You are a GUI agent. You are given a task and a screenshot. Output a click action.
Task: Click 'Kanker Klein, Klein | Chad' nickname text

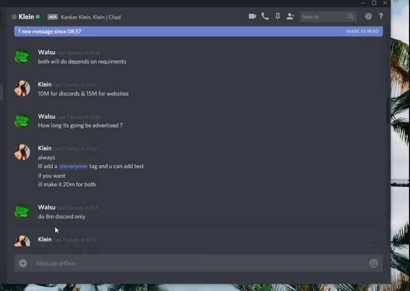coord(91,17)
